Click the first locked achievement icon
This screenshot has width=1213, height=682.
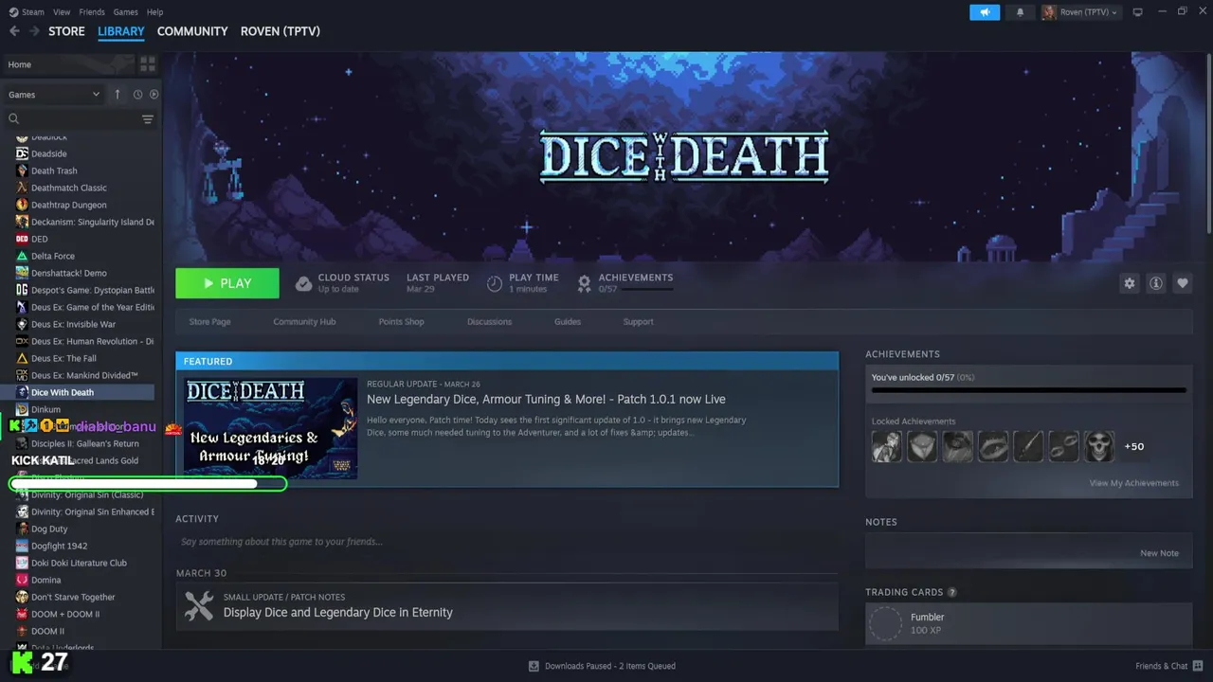click(x=887, y=446)
